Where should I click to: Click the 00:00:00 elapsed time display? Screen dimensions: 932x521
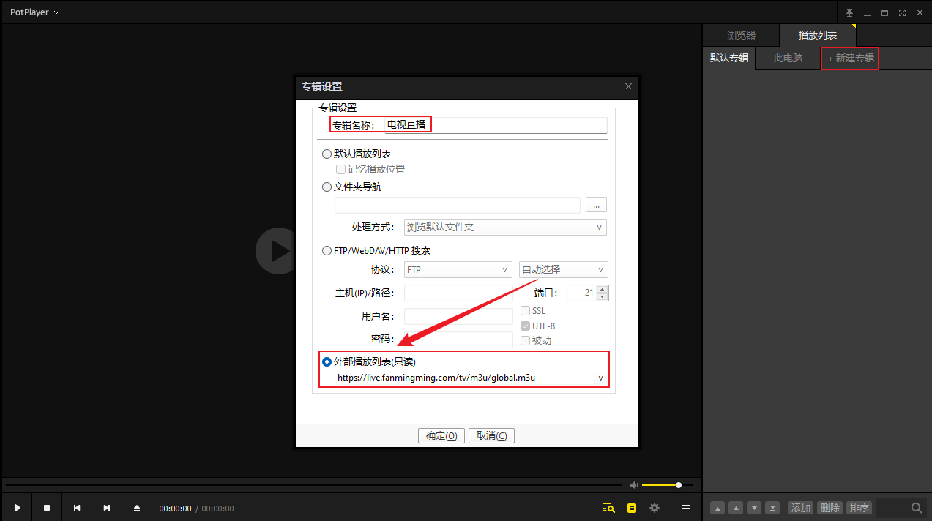pyautogui.click(x=175, y=509)
